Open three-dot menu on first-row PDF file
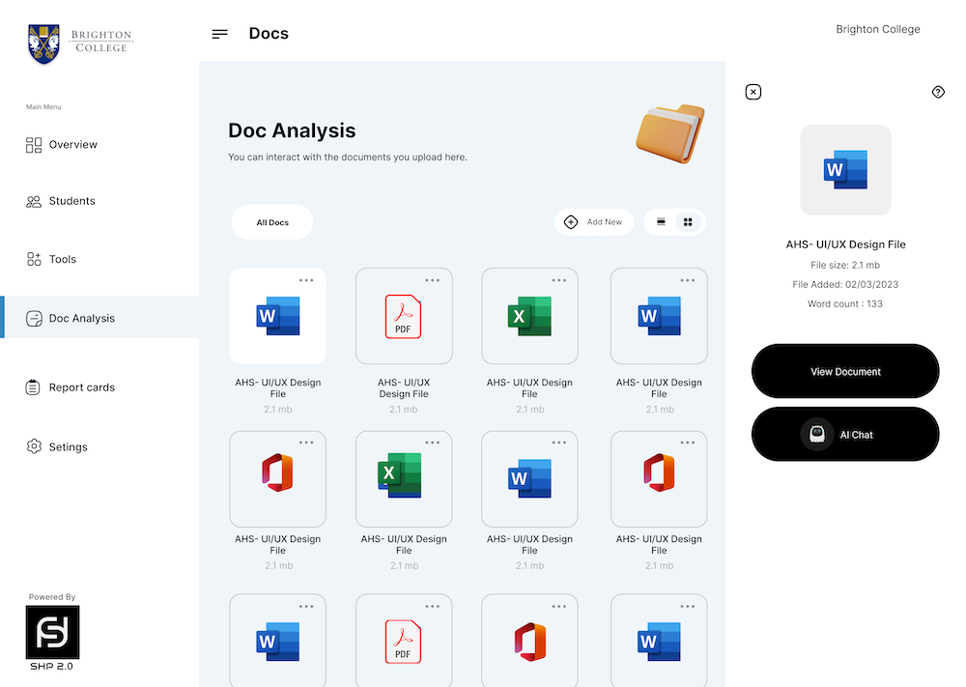Image resolution: width=966 pixels, height=687 pixels. point(432,280)
